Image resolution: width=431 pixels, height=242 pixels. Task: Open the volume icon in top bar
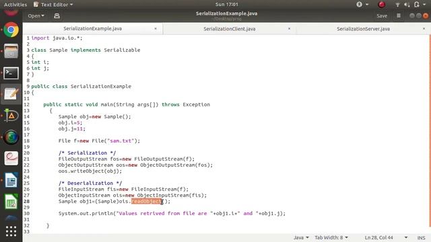[407, 5]
